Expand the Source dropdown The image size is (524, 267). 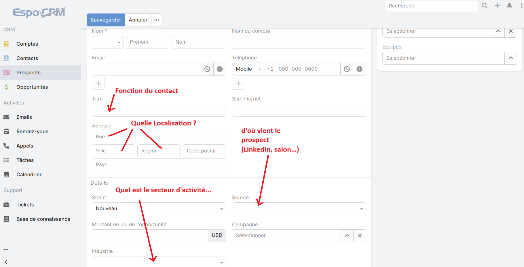299,209
